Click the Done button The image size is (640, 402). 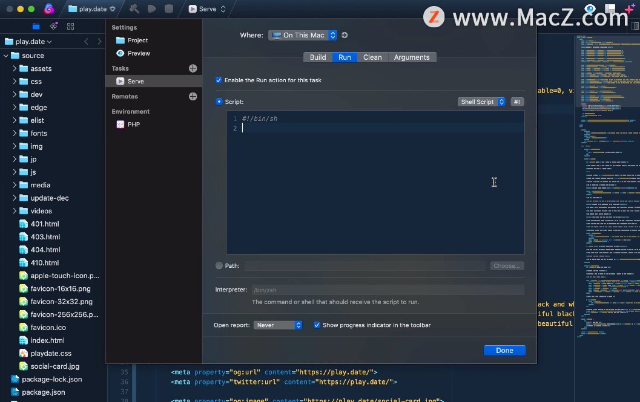point(504,350)
